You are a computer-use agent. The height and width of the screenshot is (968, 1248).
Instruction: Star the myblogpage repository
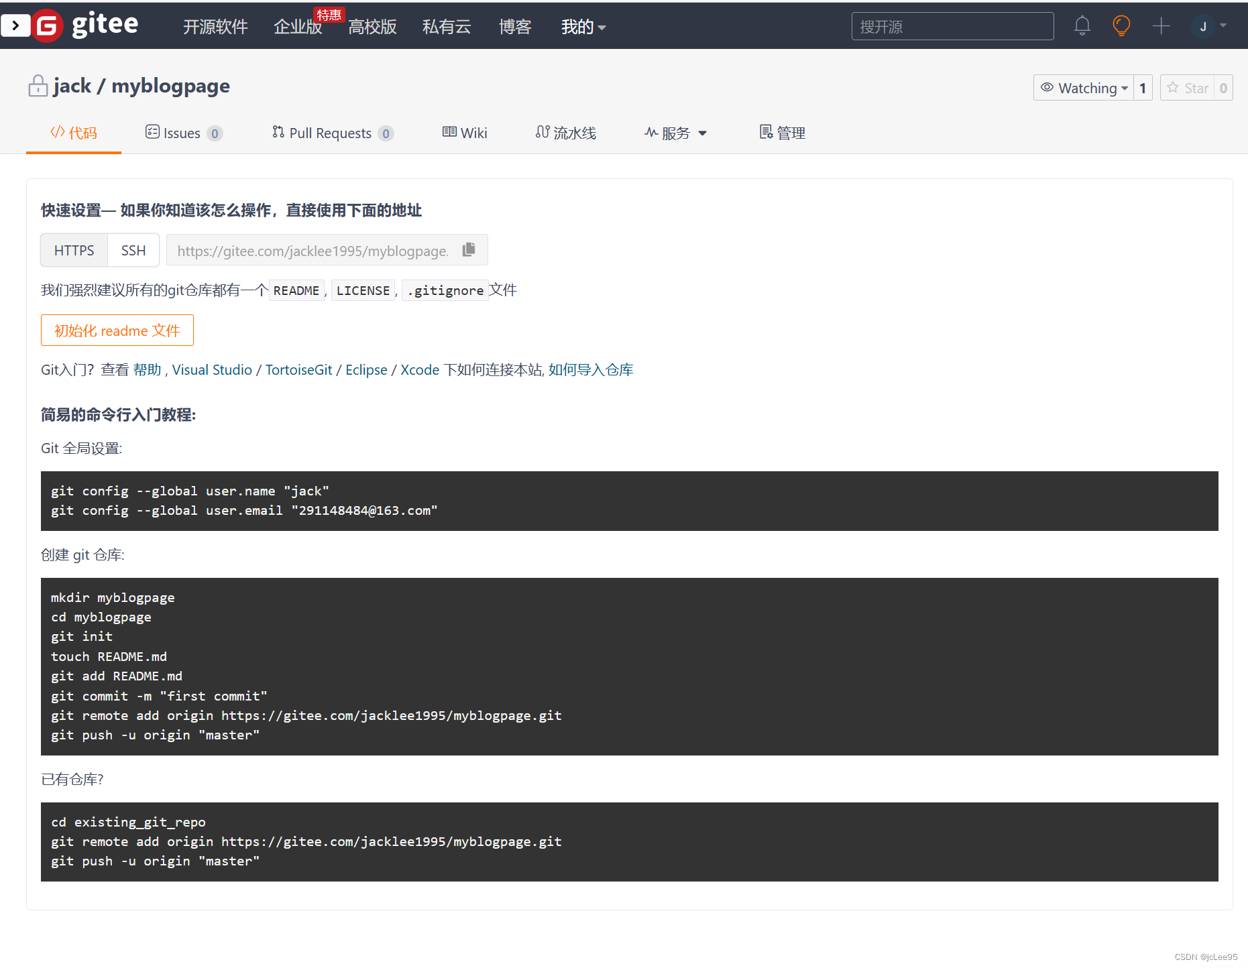pyautogui.click(x=1189, y=87)
